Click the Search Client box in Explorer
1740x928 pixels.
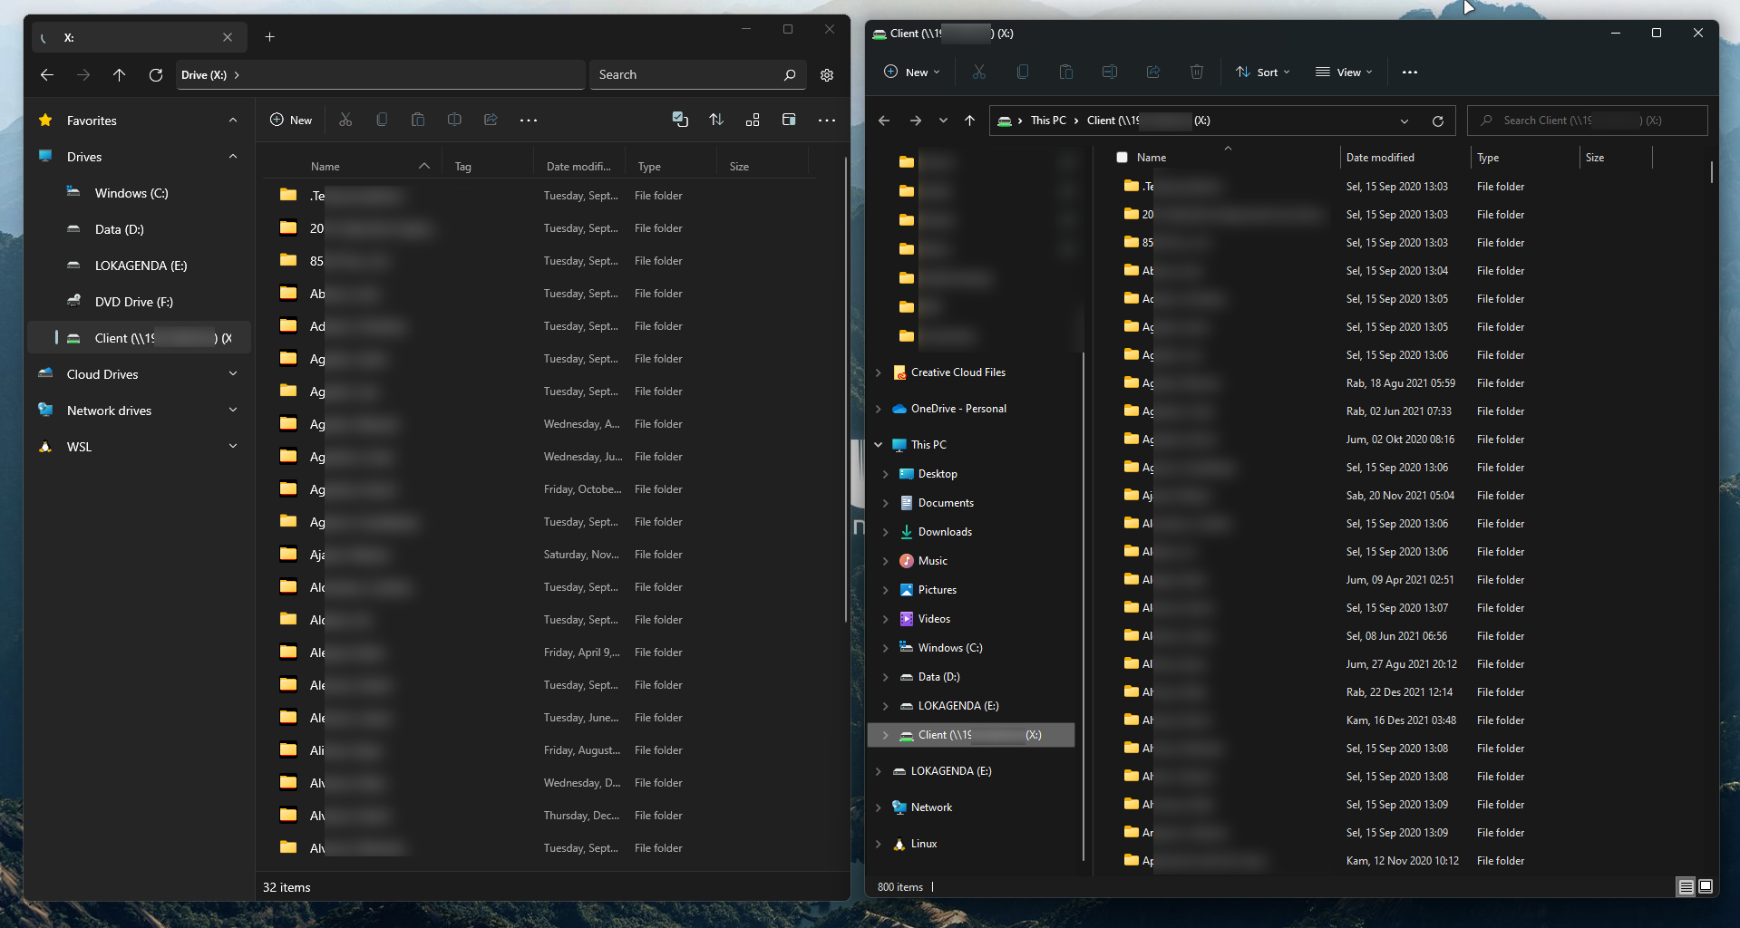point(1587,121)
